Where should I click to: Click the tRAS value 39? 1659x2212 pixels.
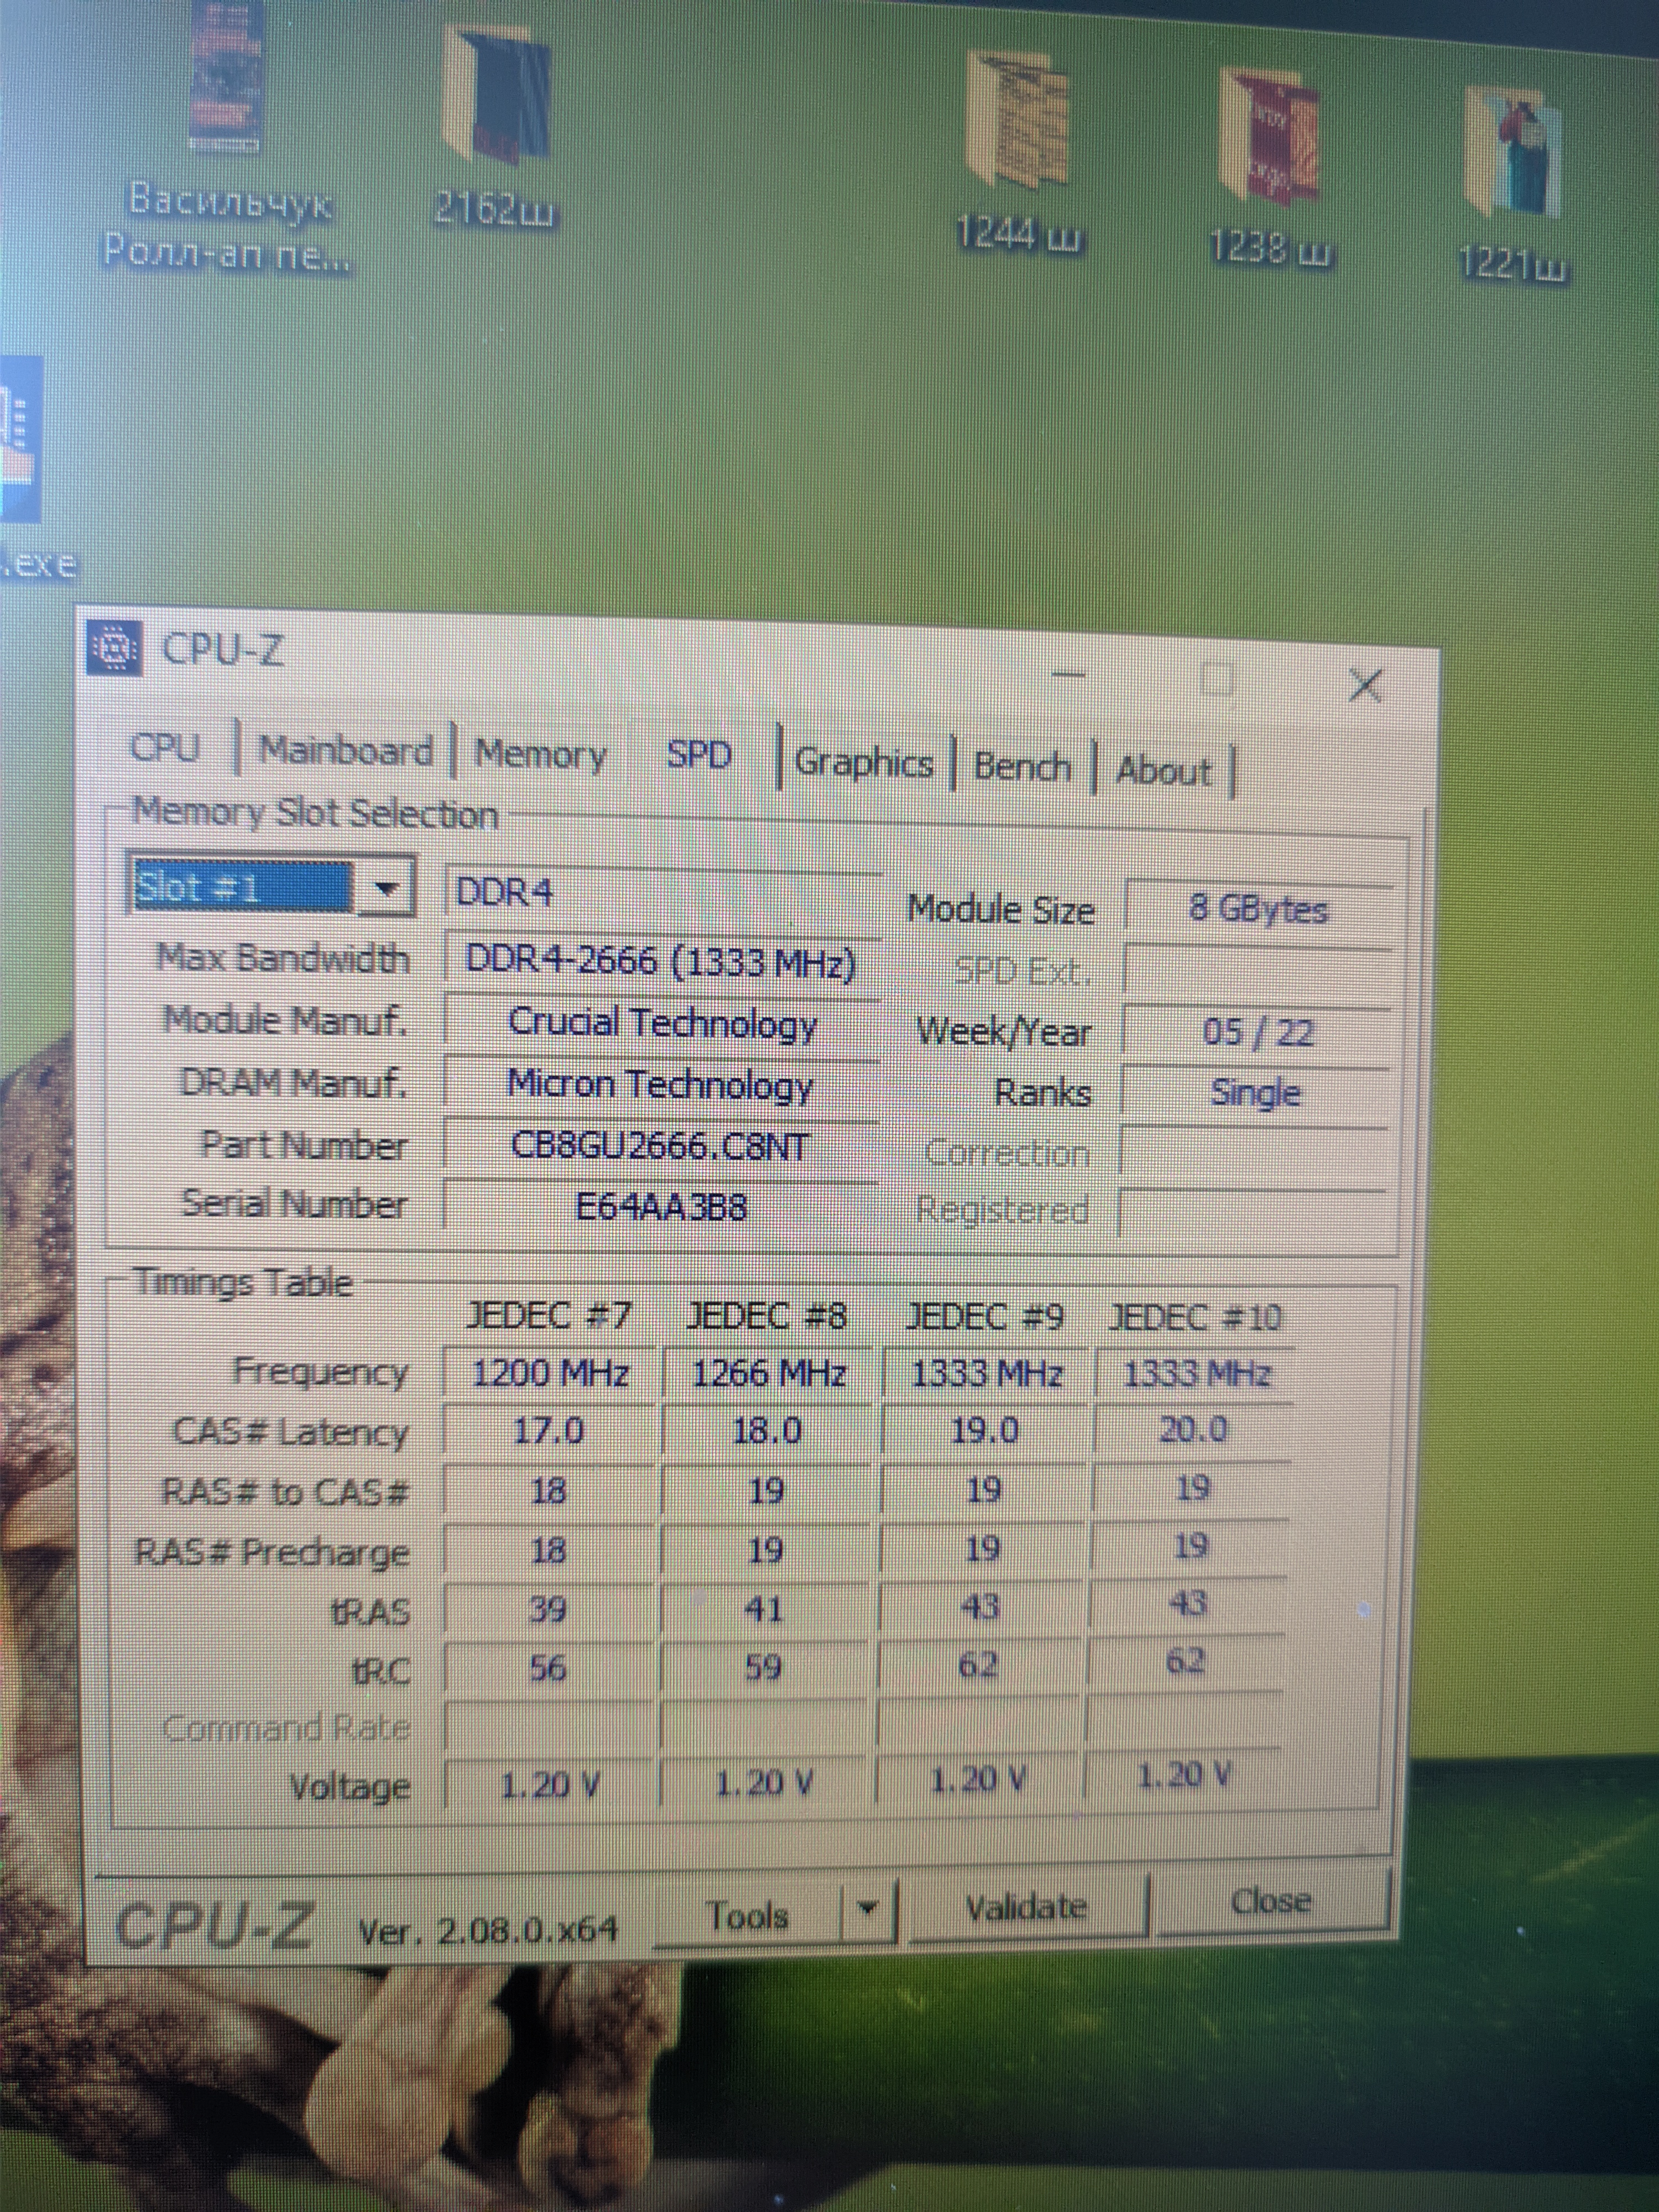[x=548, y=1609]
